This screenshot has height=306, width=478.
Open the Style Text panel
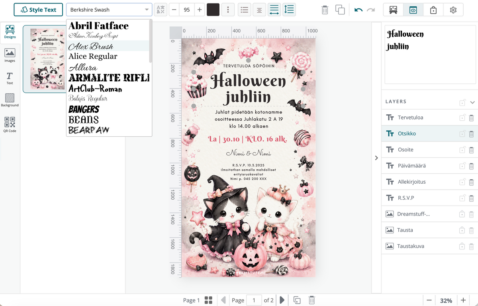pos(38,10)
